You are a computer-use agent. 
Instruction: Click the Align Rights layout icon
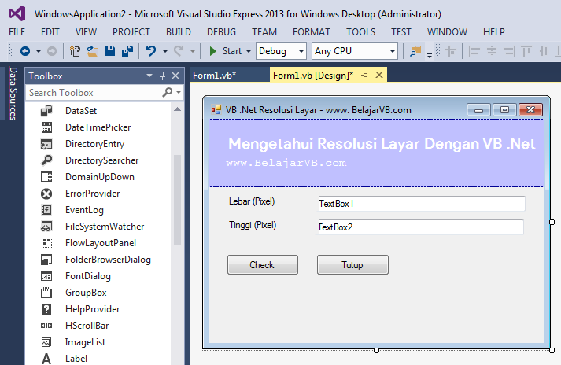coord(509,51)
